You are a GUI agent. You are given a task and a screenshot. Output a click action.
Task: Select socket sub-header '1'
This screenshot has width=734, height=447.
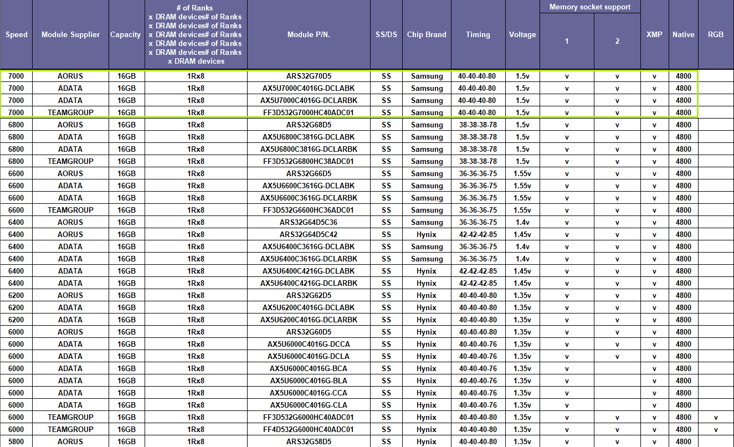tap(567, 41)
